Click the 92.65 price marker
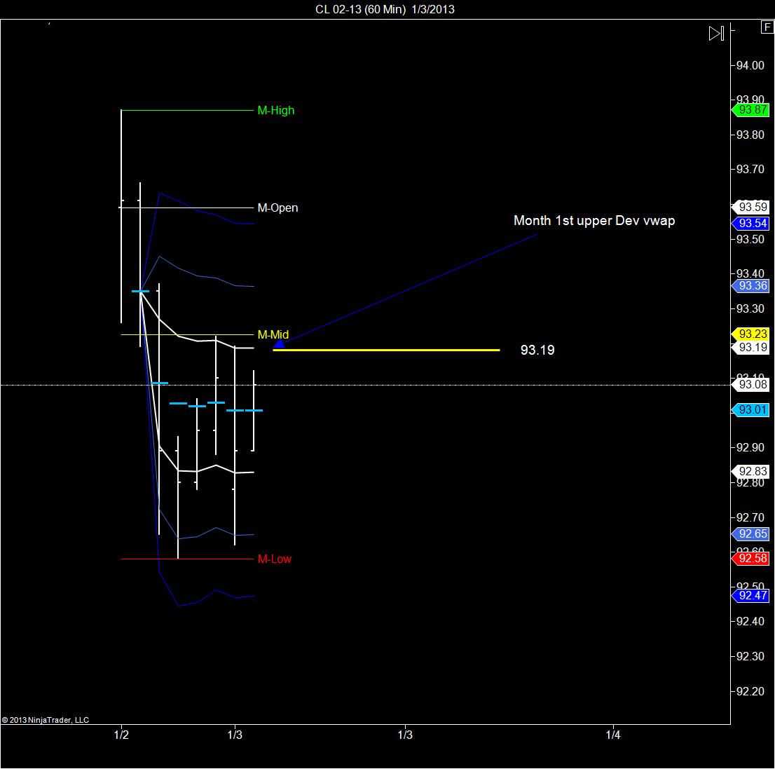This screenshot has height=769, width=775. 750,533
